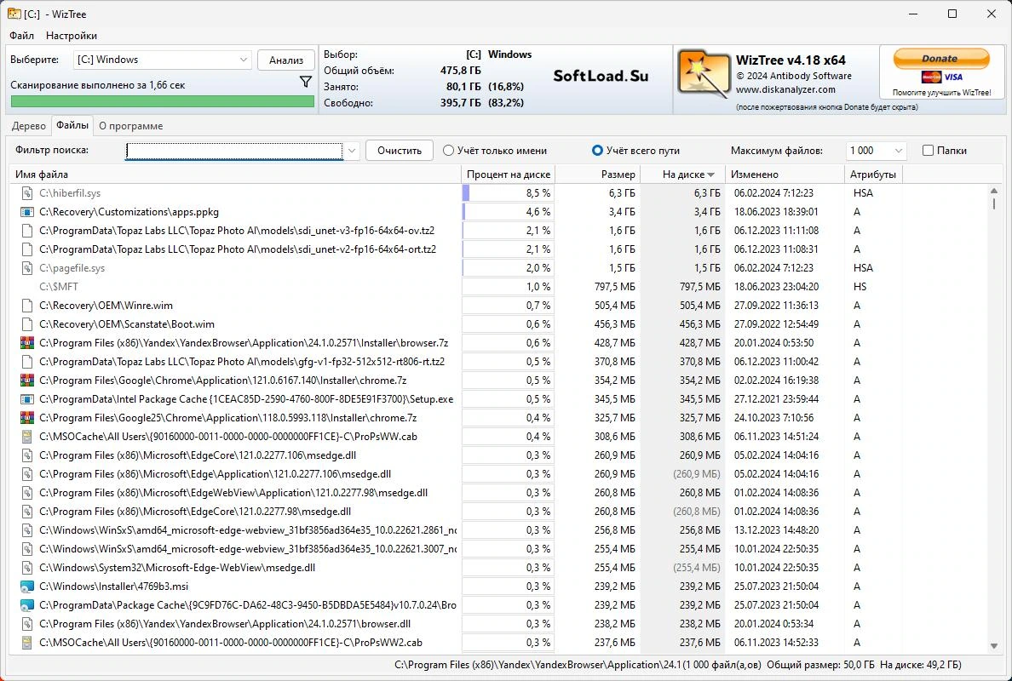
Task: Click icon of Edge Application 121.0.2277.106 msedge.dll
Action: (x=26, y=473)
